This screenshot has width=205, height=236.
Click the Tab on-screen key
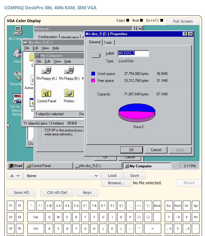click(x=36, y=217)
